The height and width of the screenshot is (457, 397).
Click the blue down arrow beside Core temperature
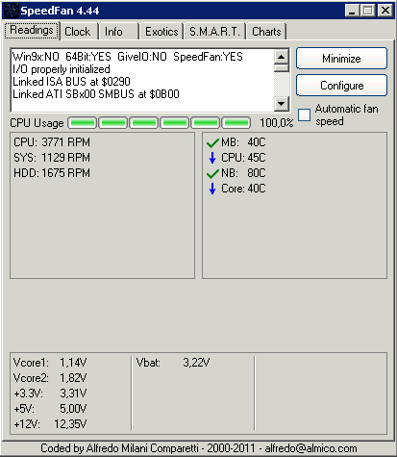212,189
